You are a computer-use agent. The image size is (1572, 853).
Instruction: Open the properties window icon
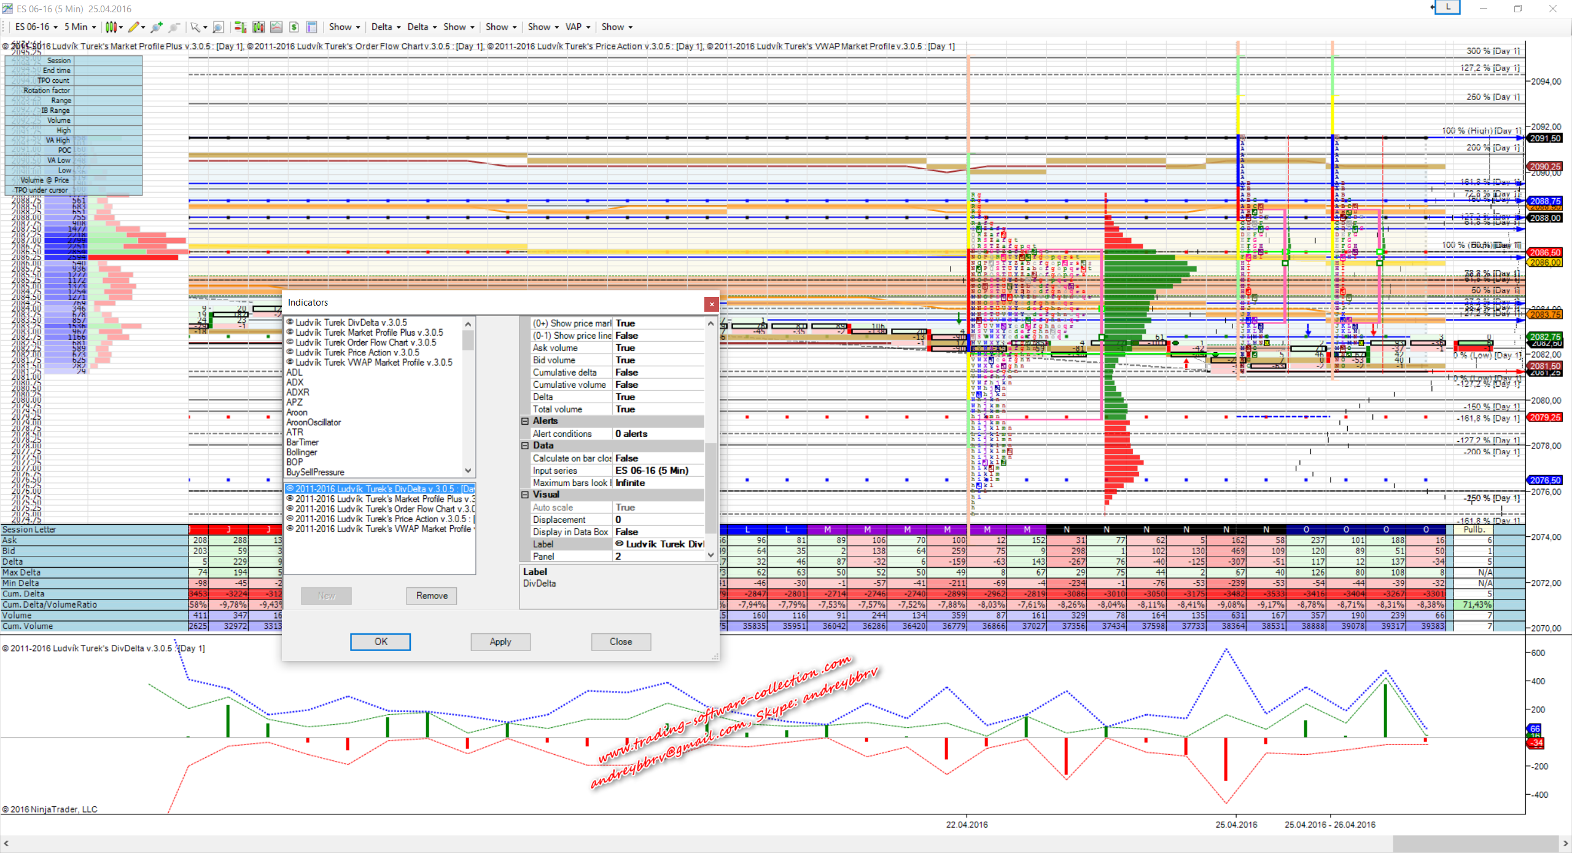point(311,27)
